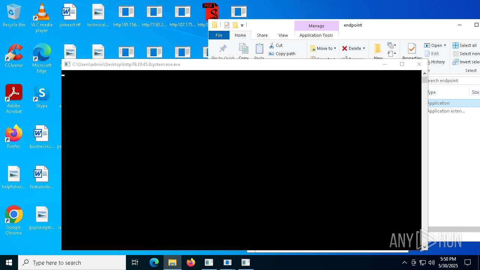Show hidden system tray icons
The height and width of the screenshot is (270, 480).
pyautogui.click(x=404, y=262)
